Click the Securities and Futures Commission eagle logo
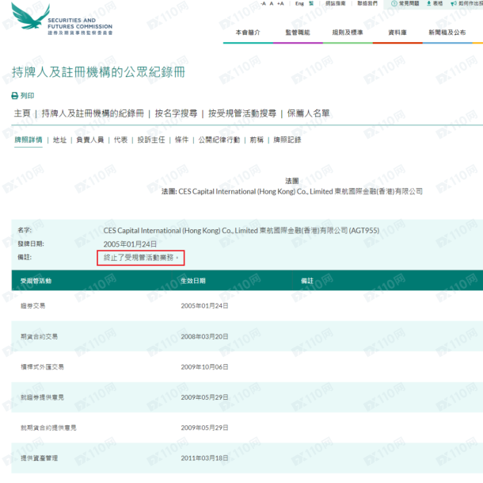The width and height of the screenshot is (483, 483). pos(31,17)
